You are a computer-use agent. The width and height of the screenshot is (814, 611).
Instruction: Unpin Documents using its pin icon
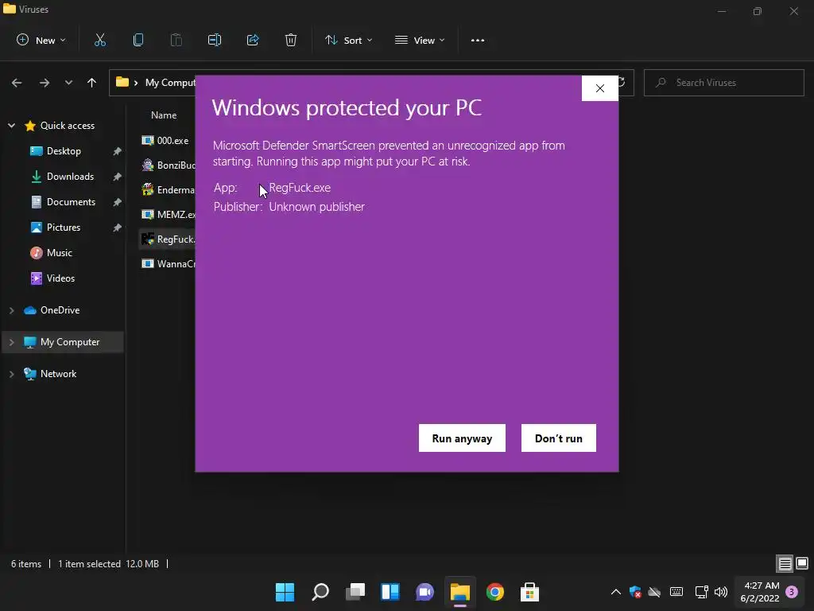tap(118, 202)
